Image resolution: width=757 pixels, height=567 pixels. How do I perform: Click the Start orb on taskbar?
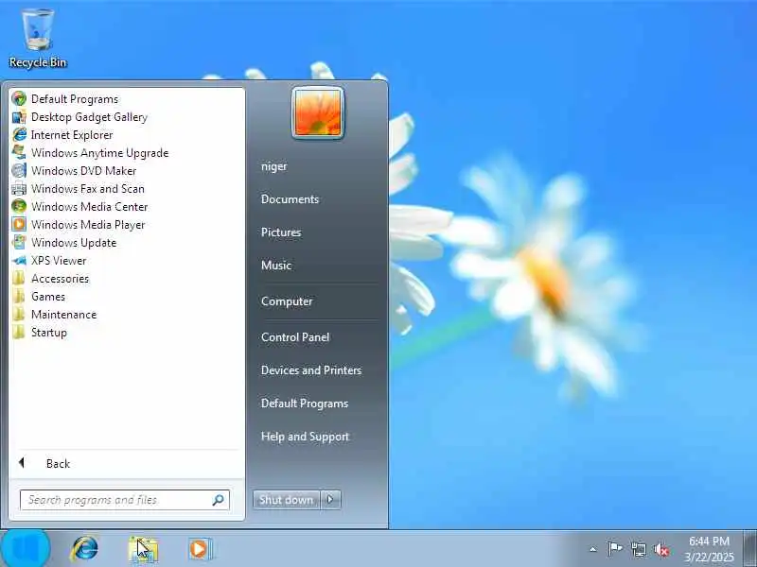pyautogui.click(x=26, y=549)
